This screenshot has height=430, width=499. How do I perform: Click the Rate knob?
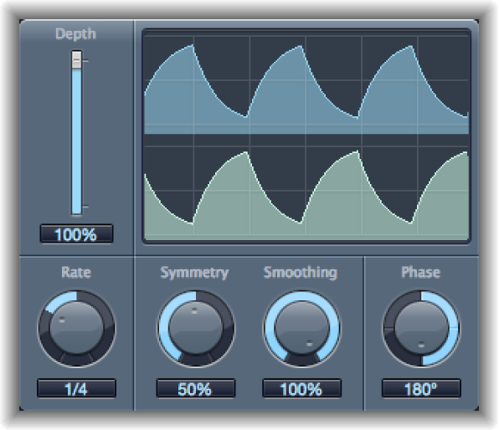(x=76, y=329)
